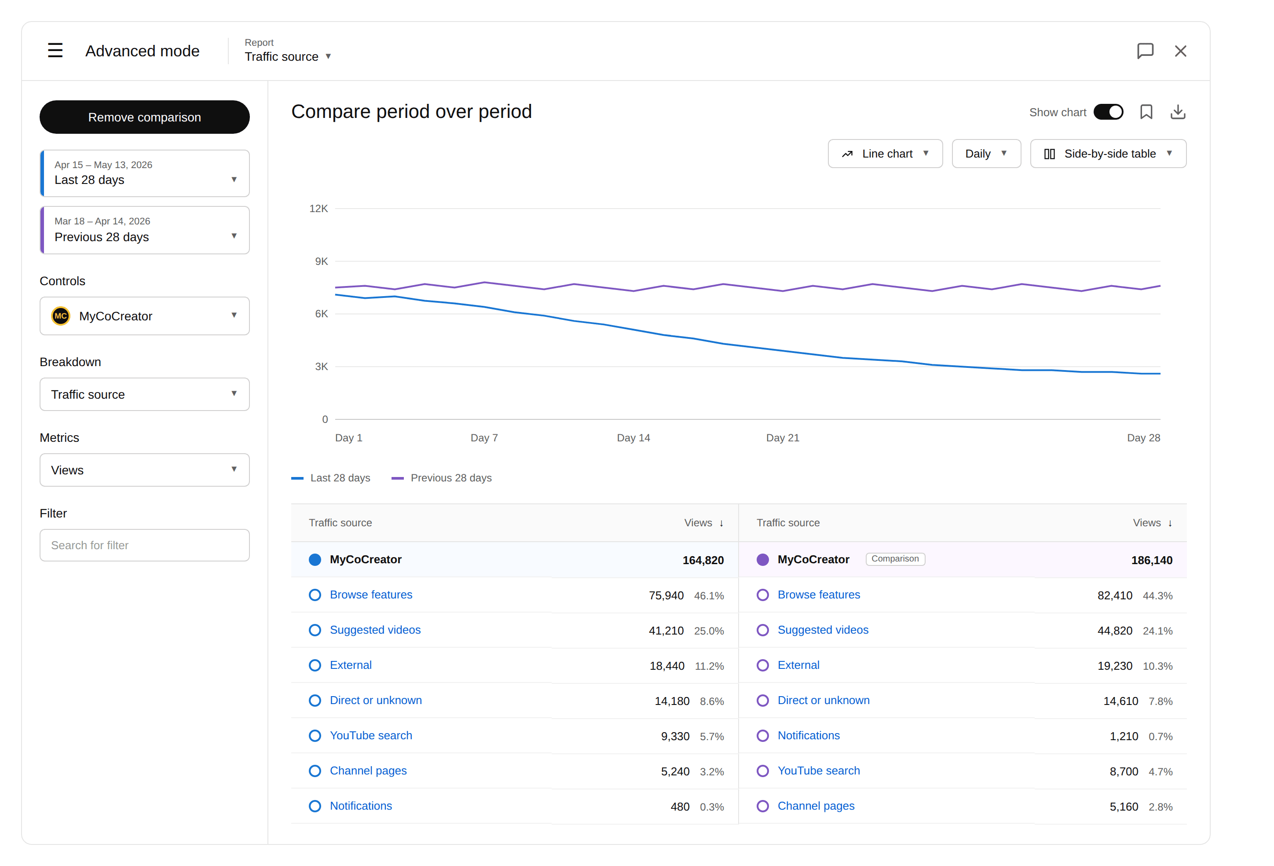This screenshot has height=866, width=1274.
Task: Click left Traffic source column header
Action: pyautogui.click(x=340, y=523)
